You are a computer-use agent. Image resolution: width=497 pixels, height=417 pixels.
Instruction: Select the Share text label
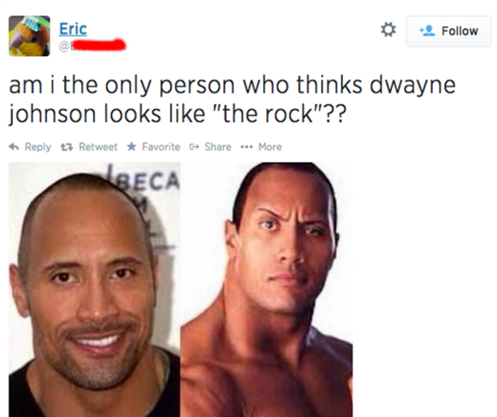pyautogui.click(x=218, y=147)
